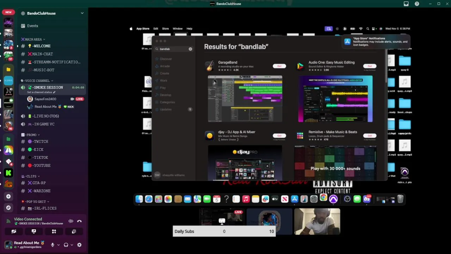Screen dimensions: 451x254
Task: Open the Store menu in streamed menu bar
Action: tap(165, 29)
